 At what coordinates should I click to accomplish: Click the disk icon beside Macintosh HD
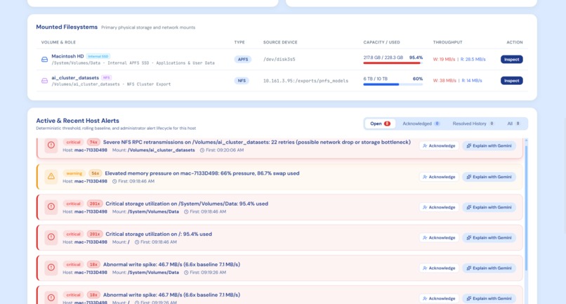click(44, 59)
